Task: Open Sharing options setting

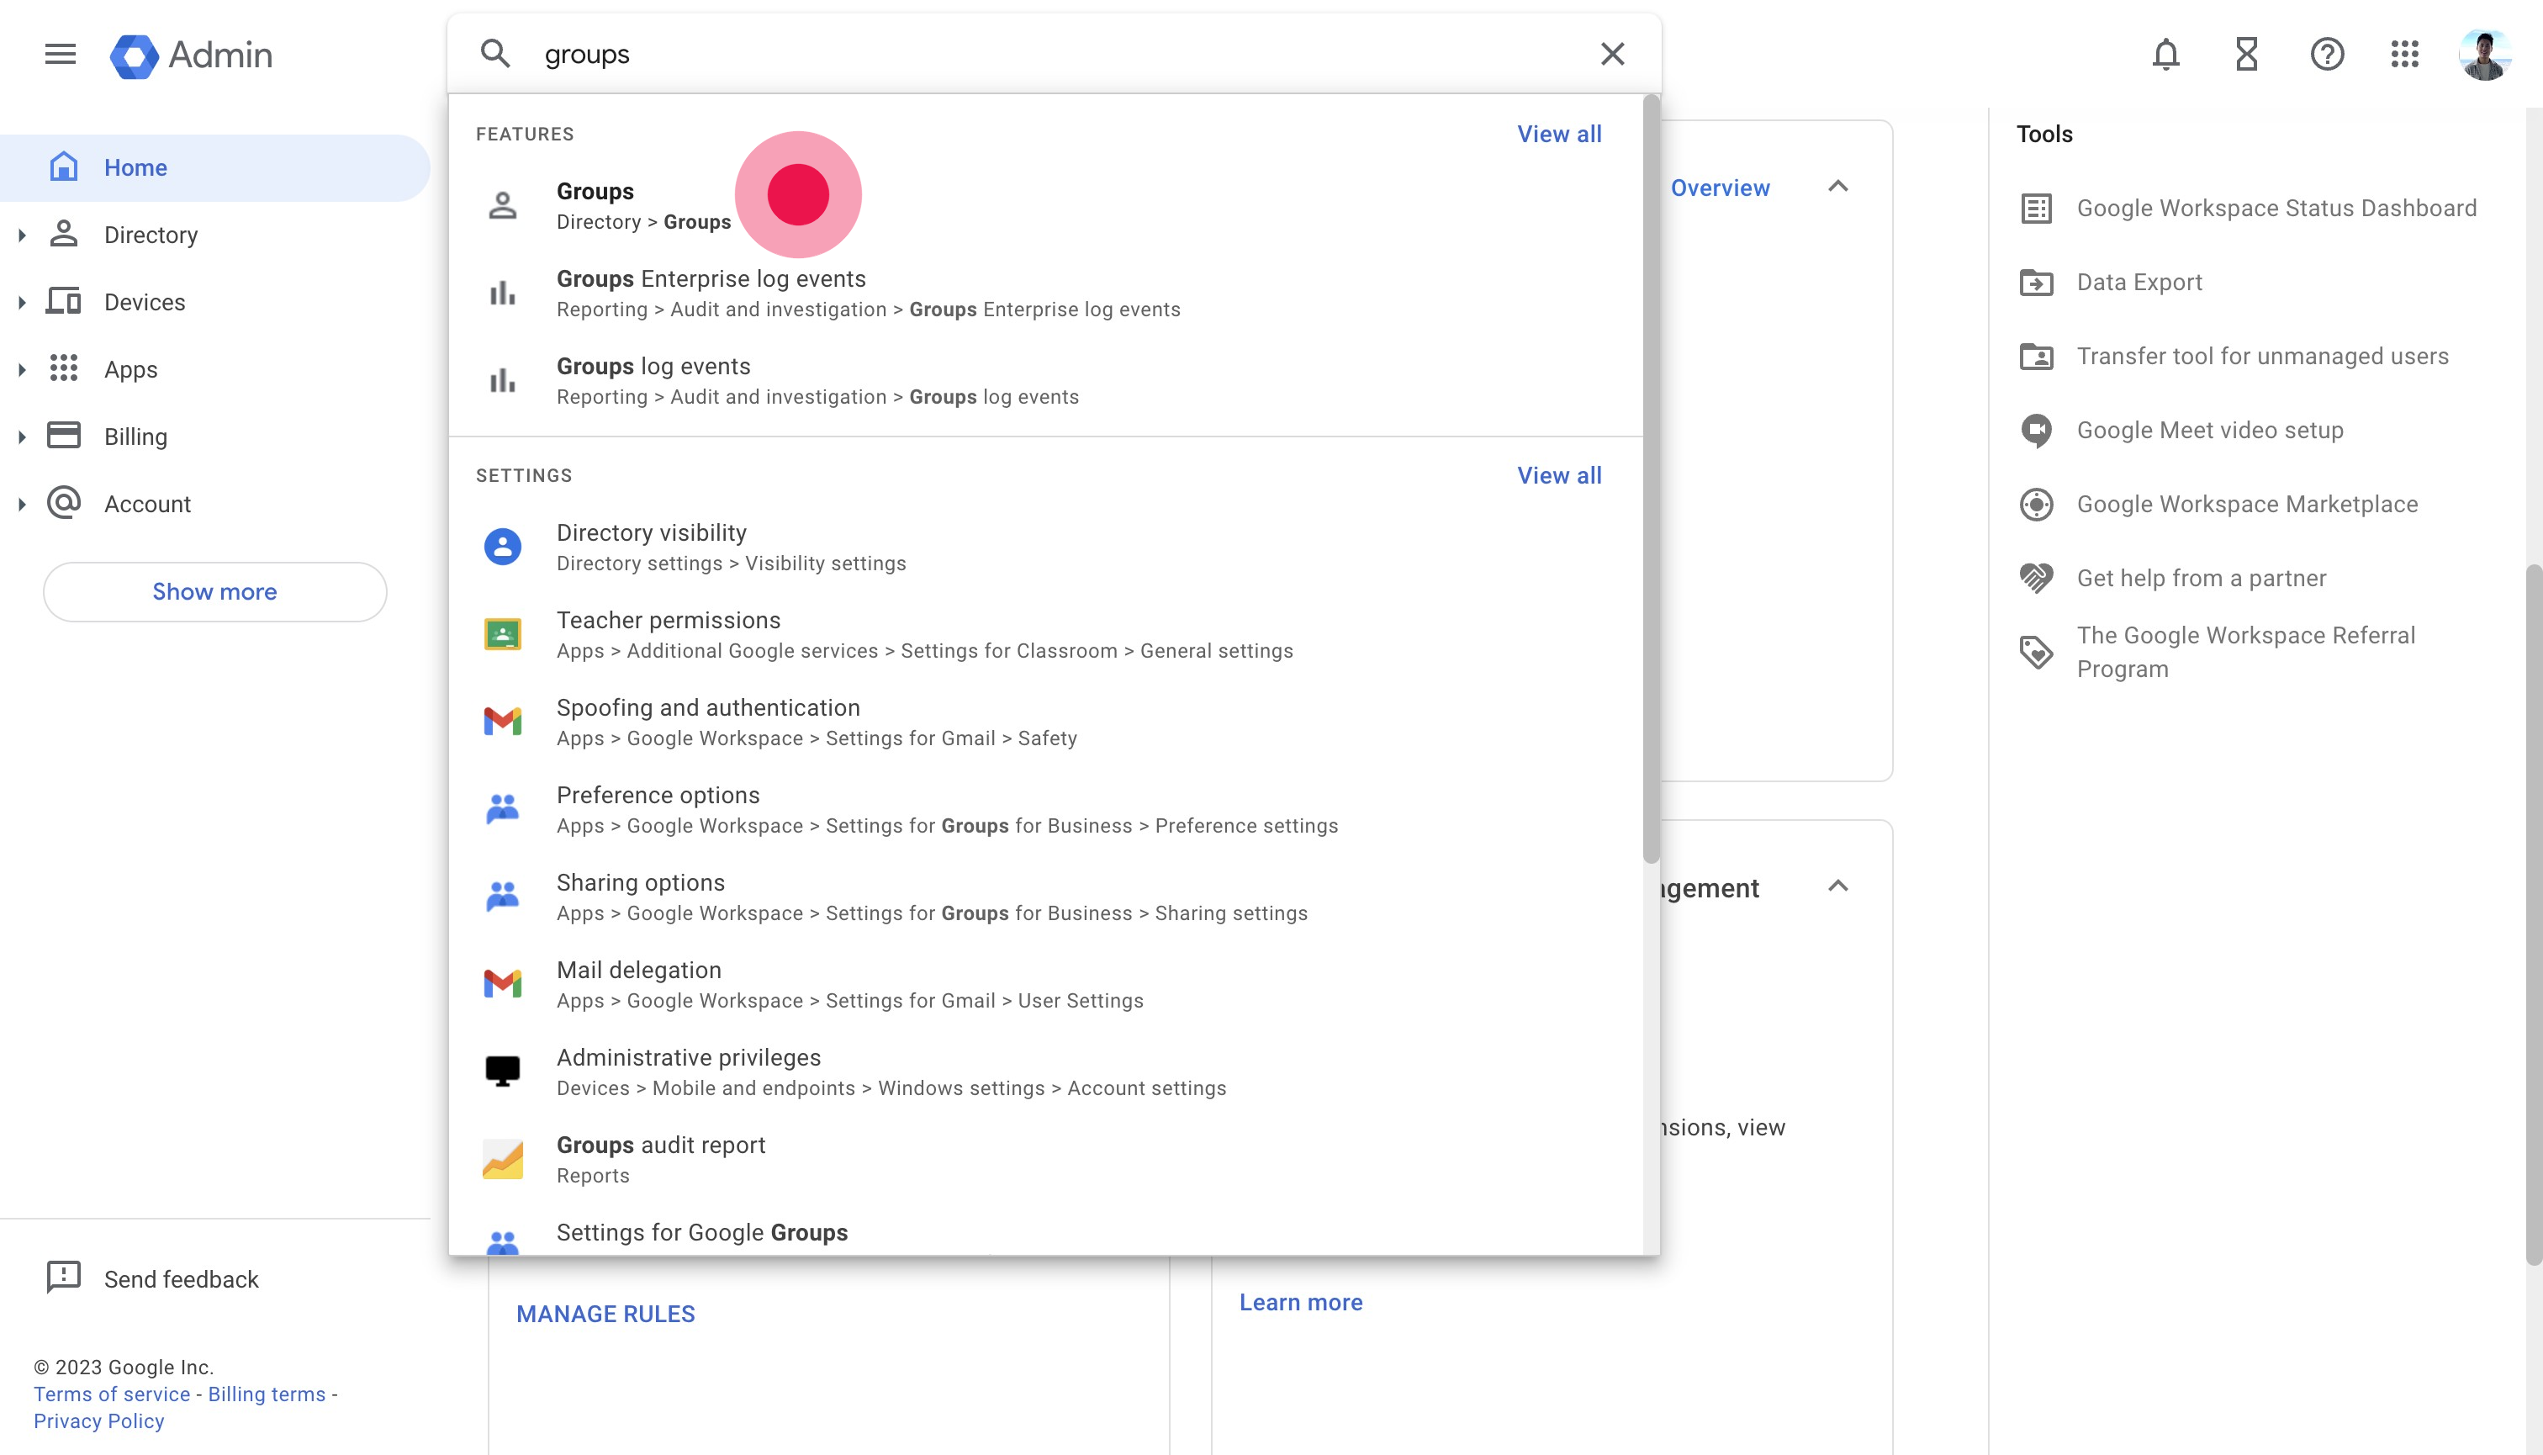Action: (1045, 897)
